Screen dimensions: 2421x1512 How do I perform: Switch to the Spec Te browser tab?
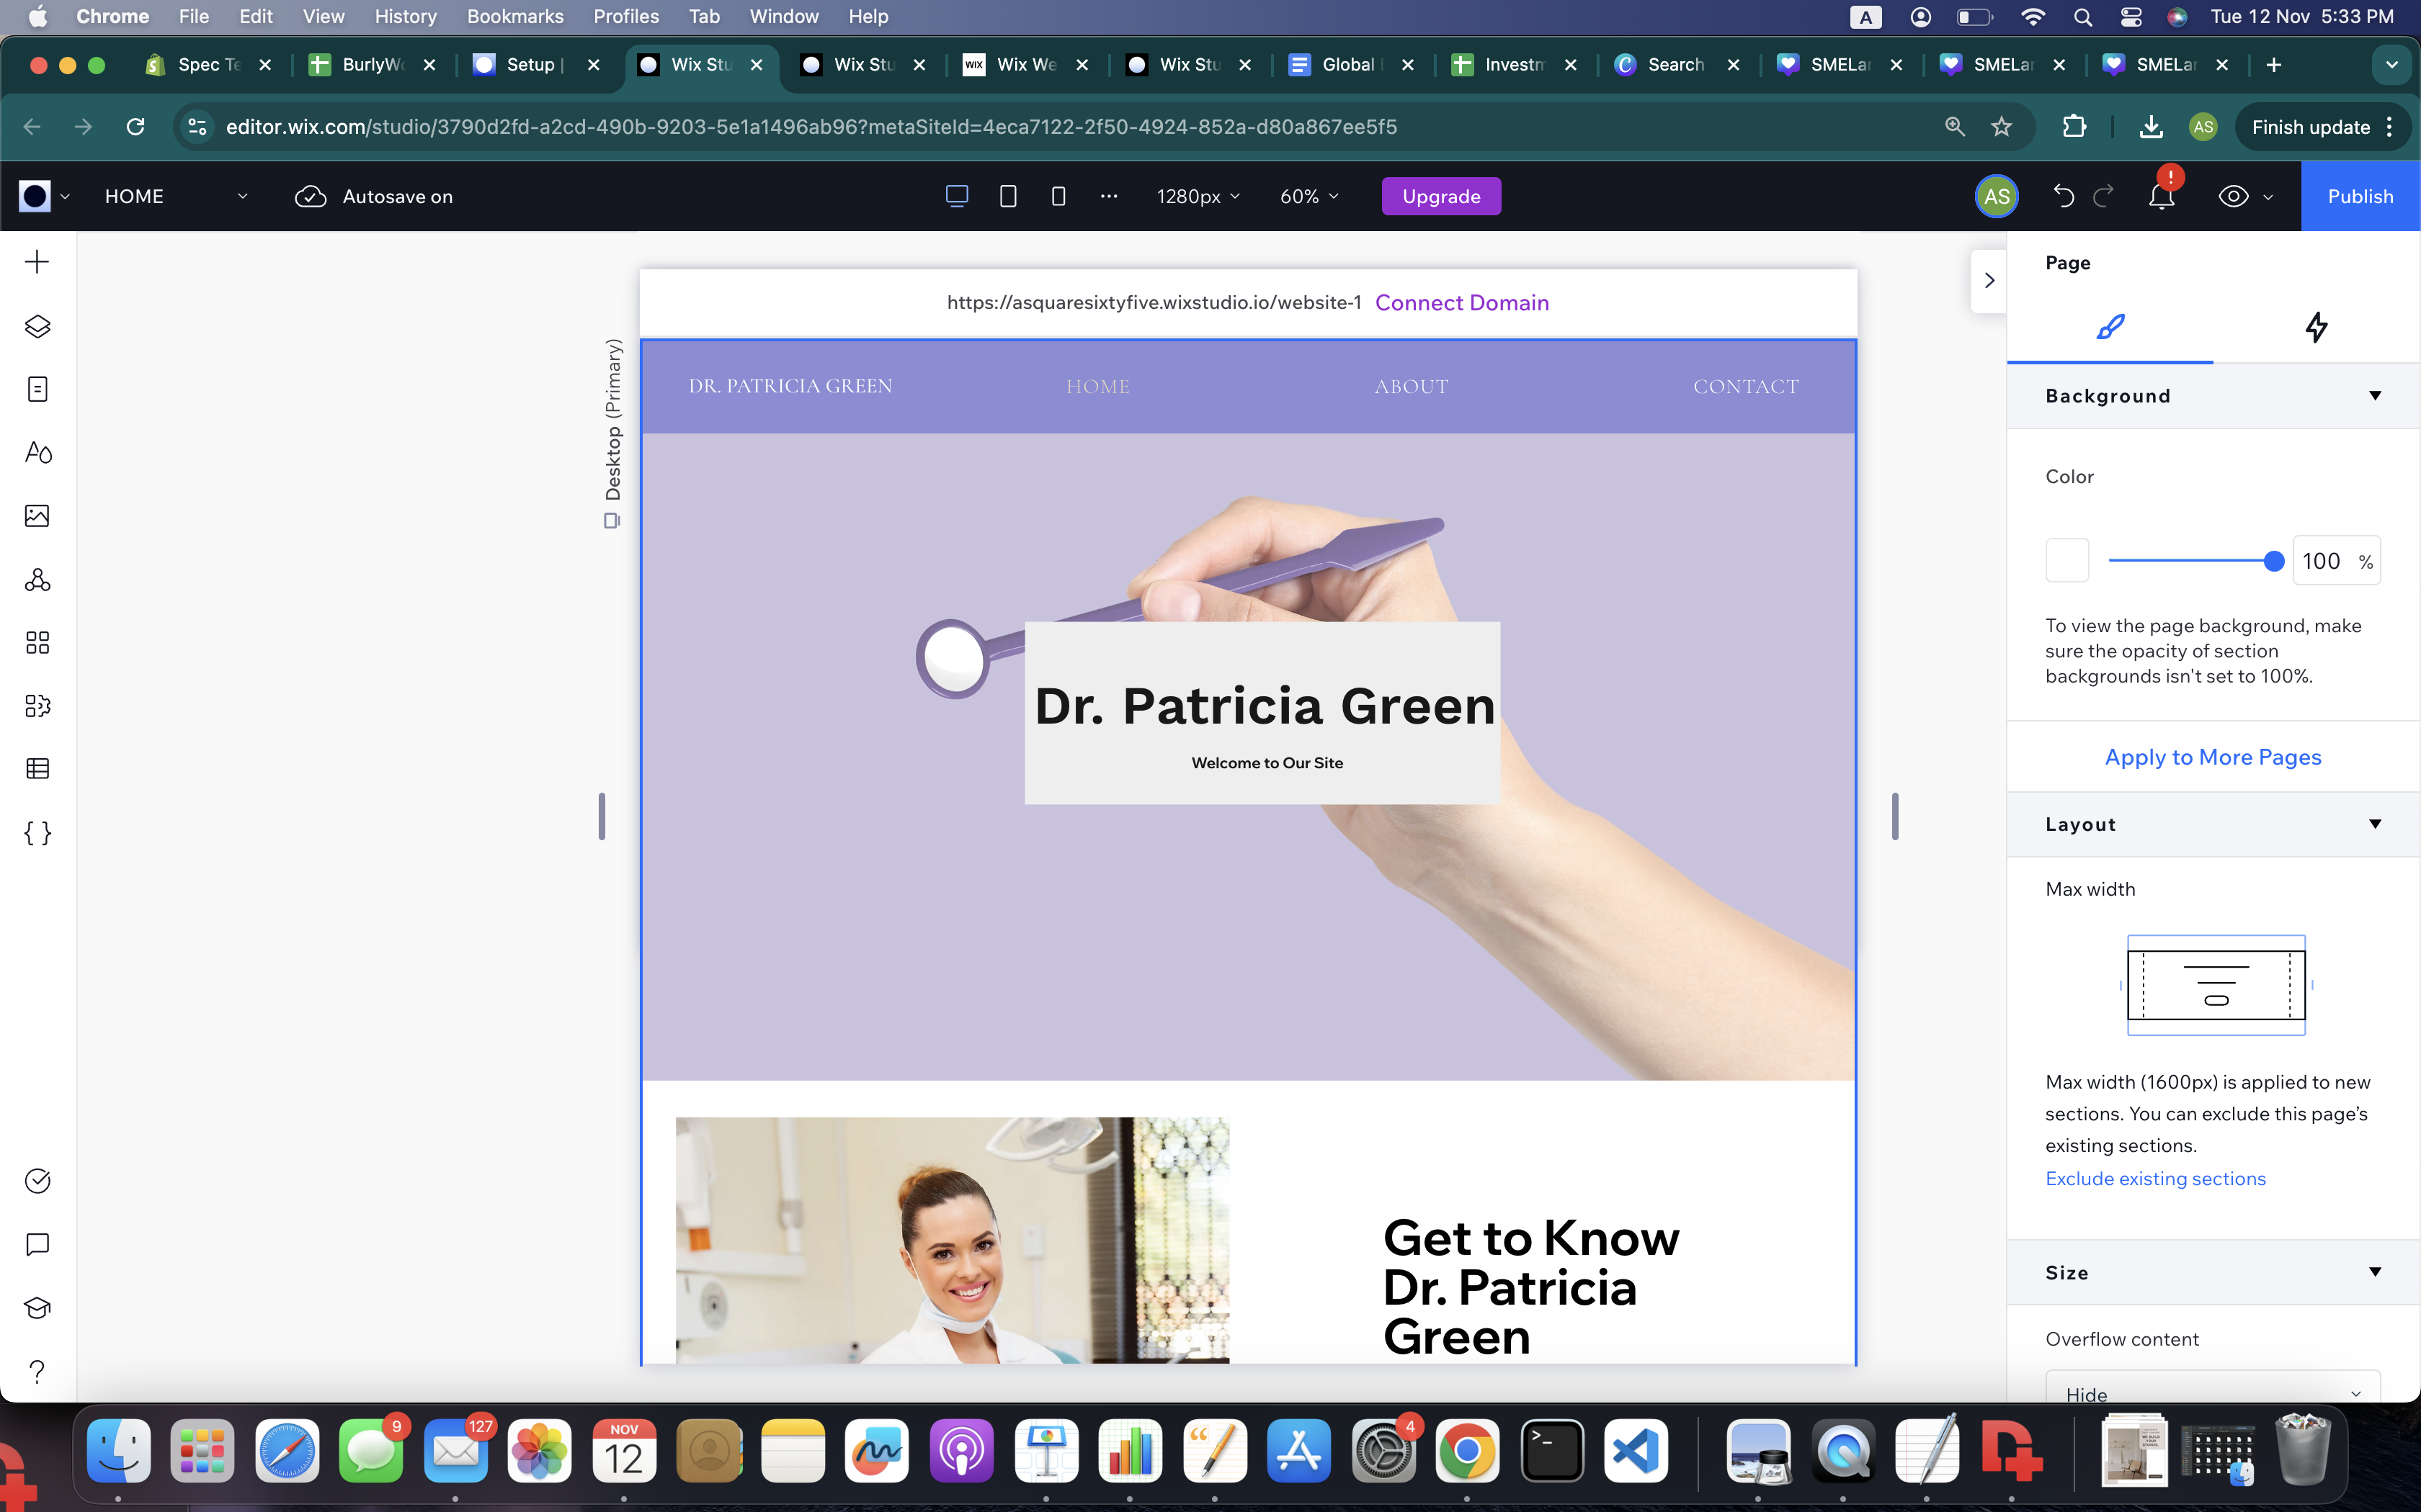[x=208, y=64]
